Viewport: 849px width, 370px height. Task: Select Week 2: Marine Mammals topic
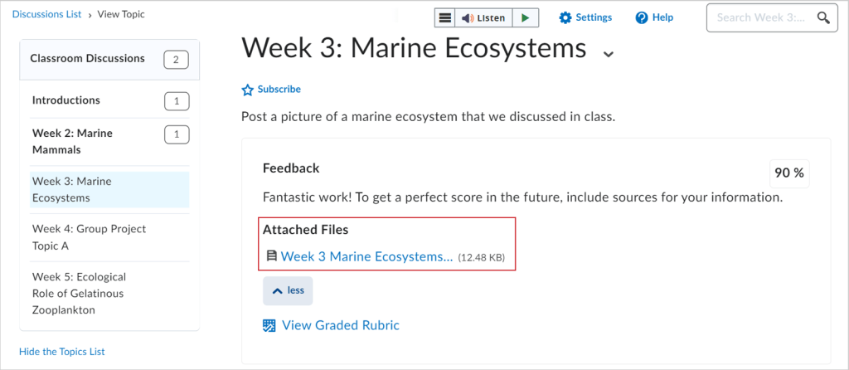click(x=72, y=141)
